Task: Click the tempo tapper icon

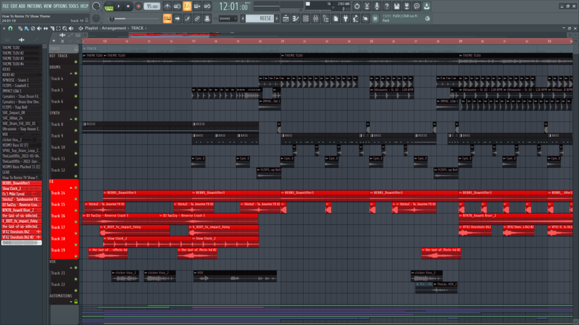Action: 355,18
